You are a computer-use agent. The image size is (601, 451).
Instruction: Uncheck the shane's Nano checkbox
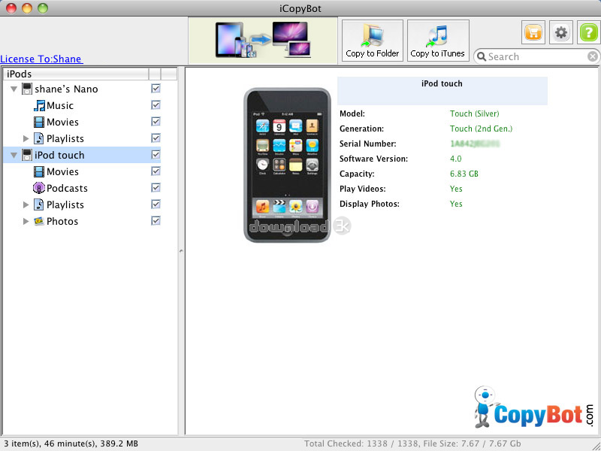156,89
